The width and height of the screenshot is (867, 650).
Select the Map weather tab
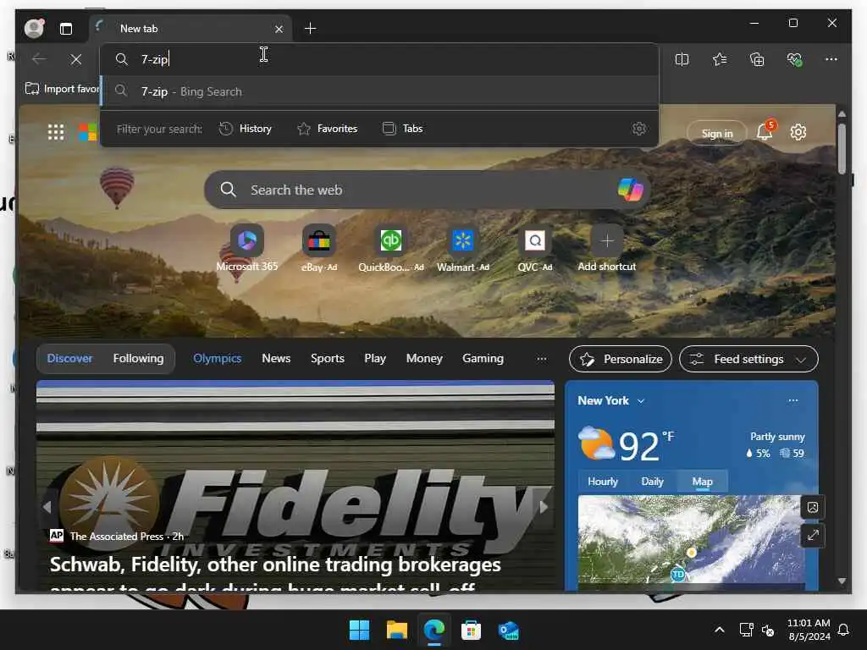702,482
